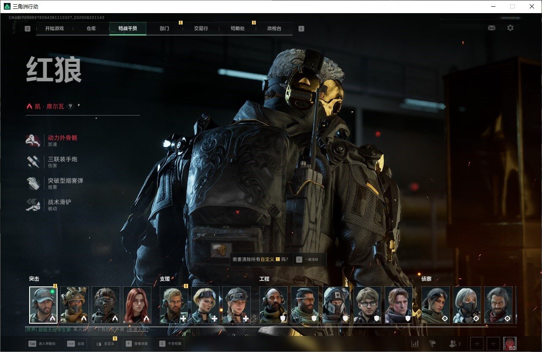Click the 红狼 operator title
This screenshot has height=352, width=542.
(54, 70)
